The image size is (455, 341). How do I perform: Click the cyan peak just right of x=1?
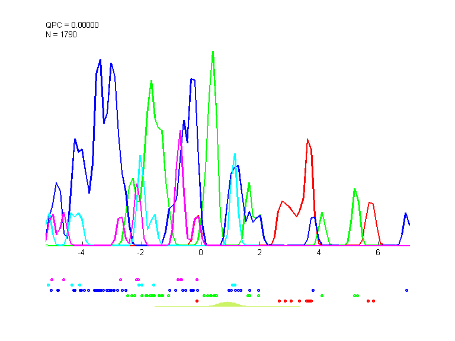235,155
